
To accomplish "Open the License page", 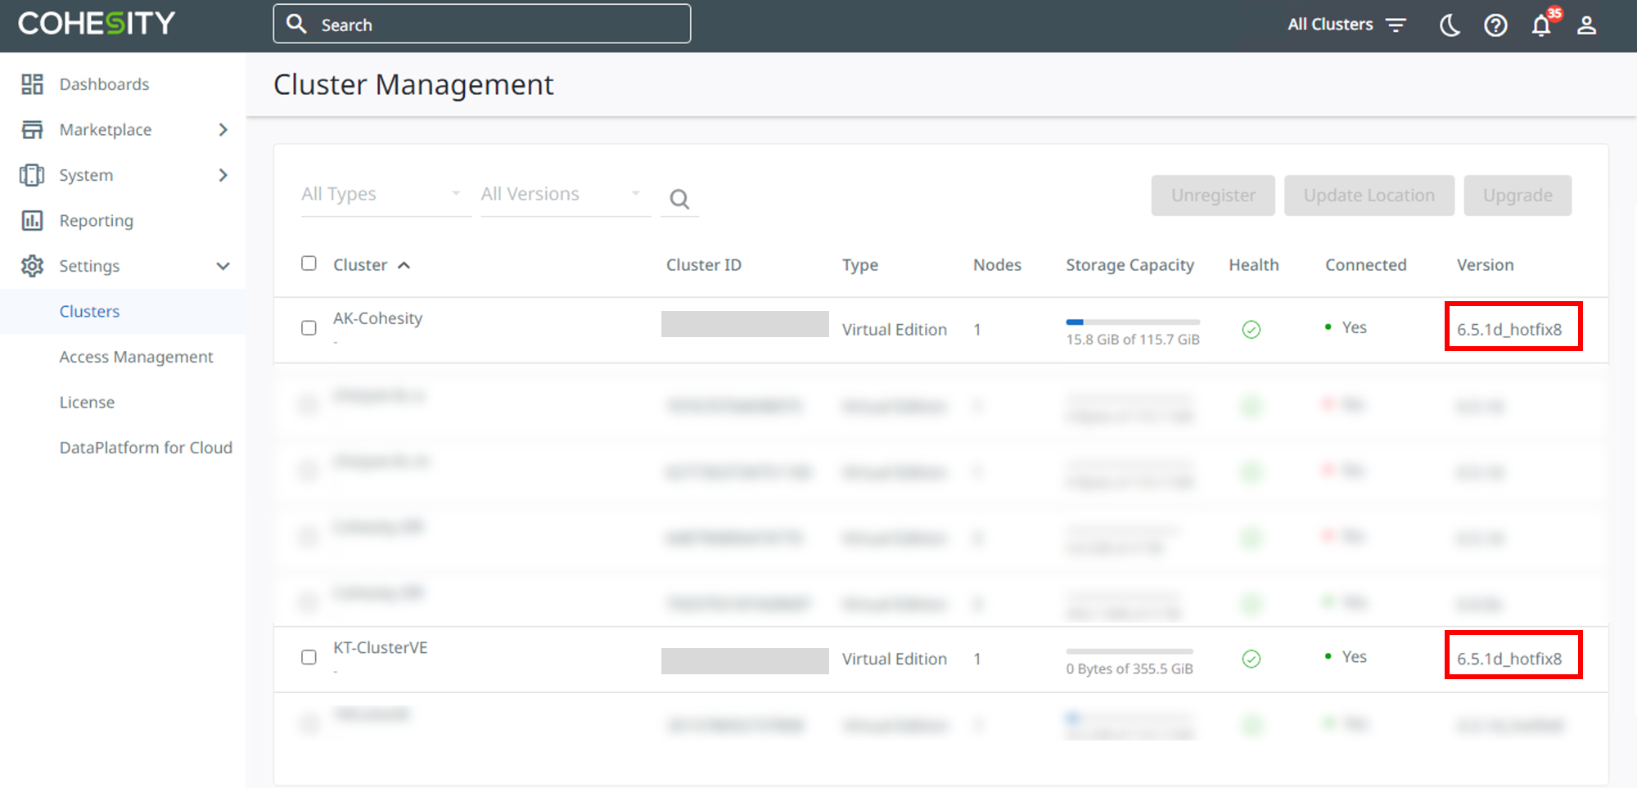I will pos(87,403).
